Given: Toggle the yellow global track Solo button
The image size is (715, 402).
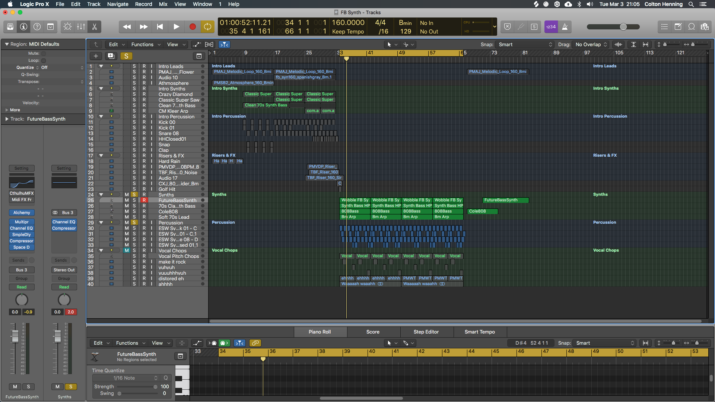Looking at the screenshot, I should tap(126, 56).
